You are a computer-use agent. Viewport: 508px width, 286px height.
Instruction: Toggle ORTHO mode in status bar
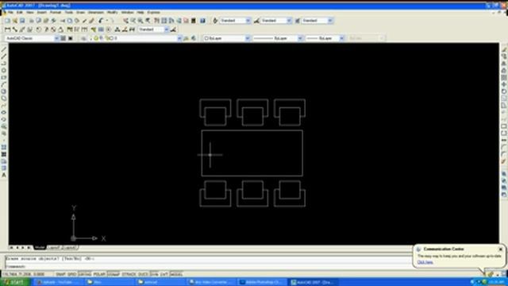point(85,274)
